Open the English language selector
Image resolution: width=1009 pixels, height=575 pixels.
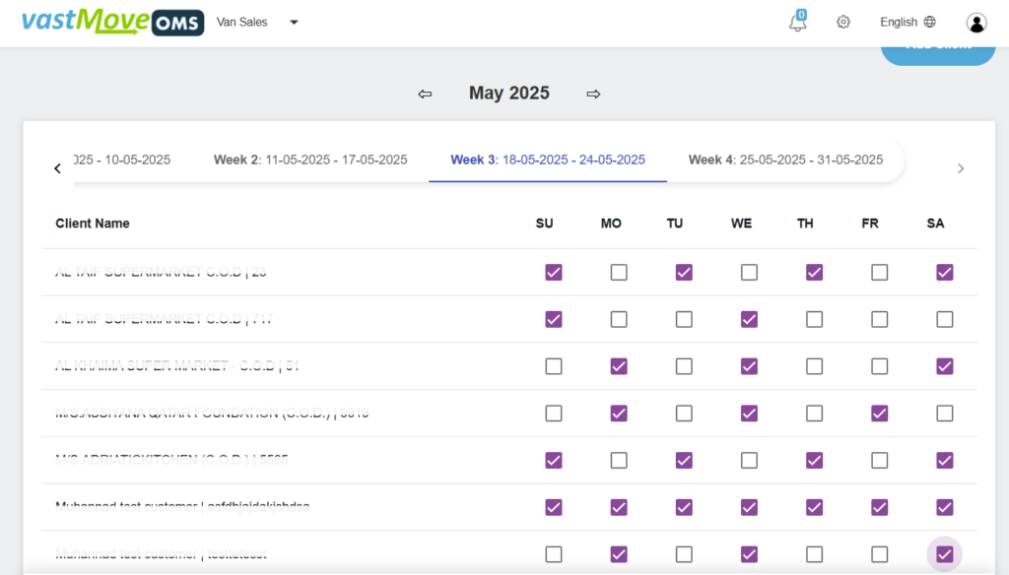click(x=908, y=22)
